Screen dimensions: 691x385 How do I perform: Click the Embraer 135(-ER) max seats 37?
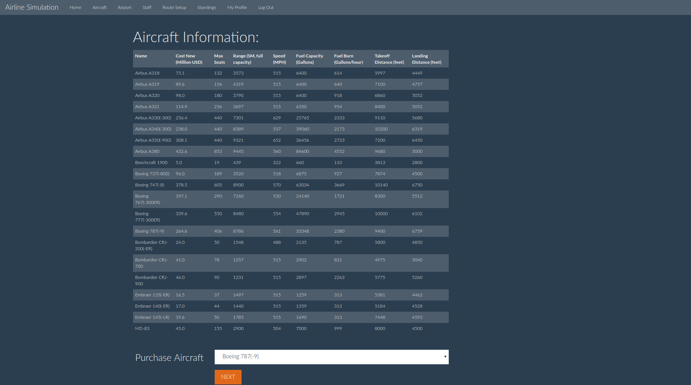tap(217, 295)
